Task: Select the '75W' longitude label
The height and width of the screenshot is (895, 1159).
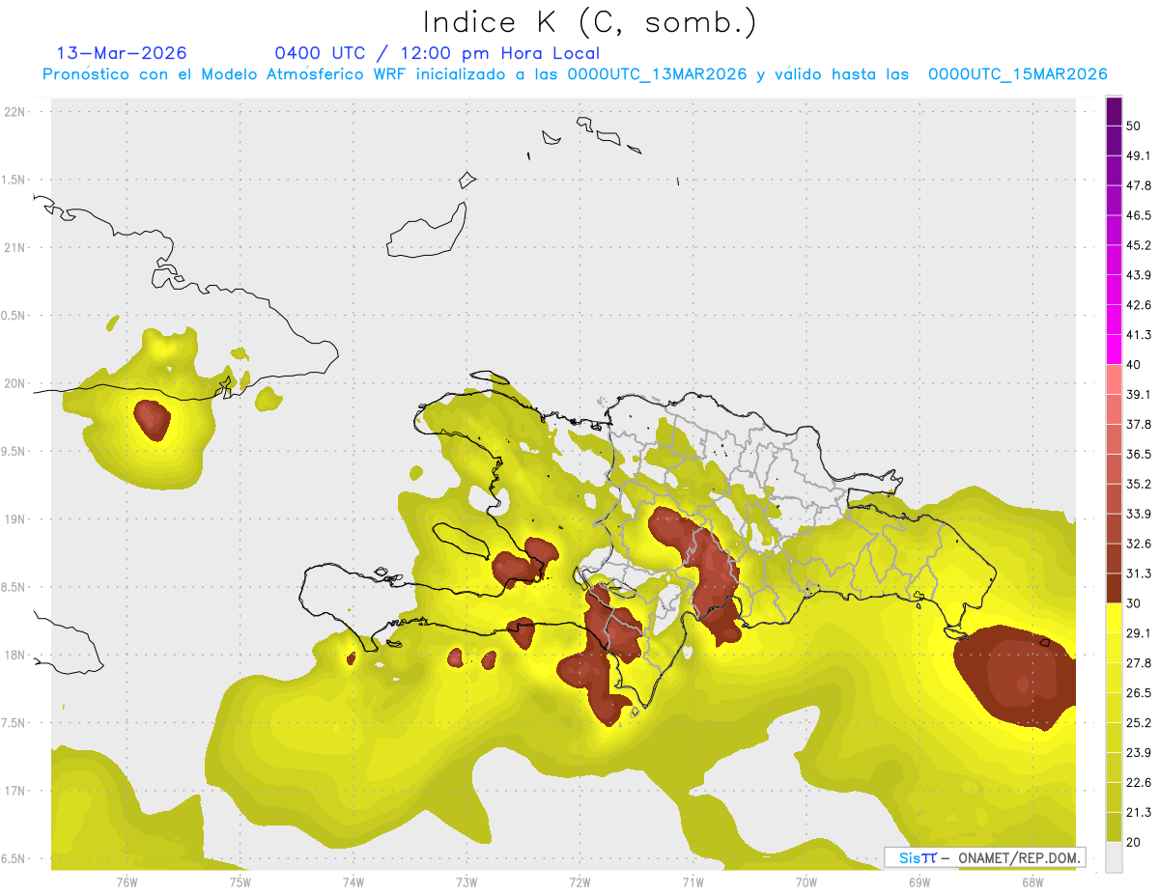Action: point(240,882)
